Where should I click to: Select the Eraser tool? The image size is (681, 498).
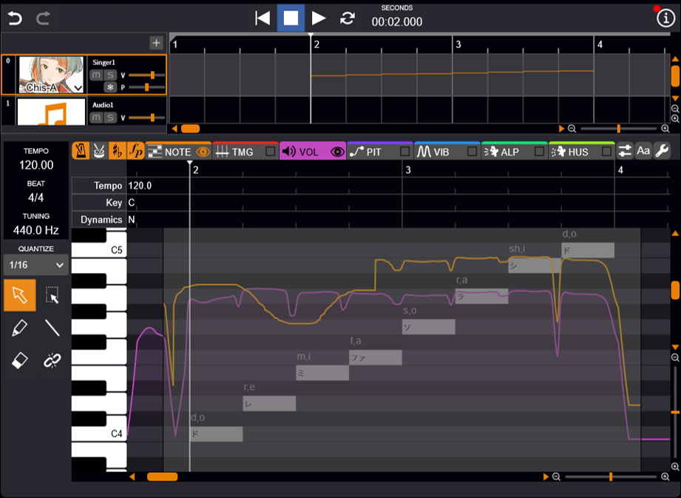[x=20, y=360]
